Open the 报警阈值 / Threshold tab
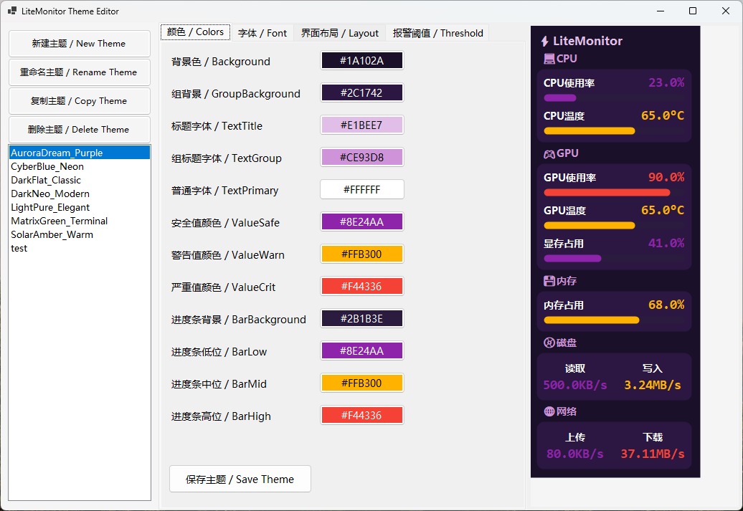The height and width of the screenshot is (511, 743). click(437, 32)
